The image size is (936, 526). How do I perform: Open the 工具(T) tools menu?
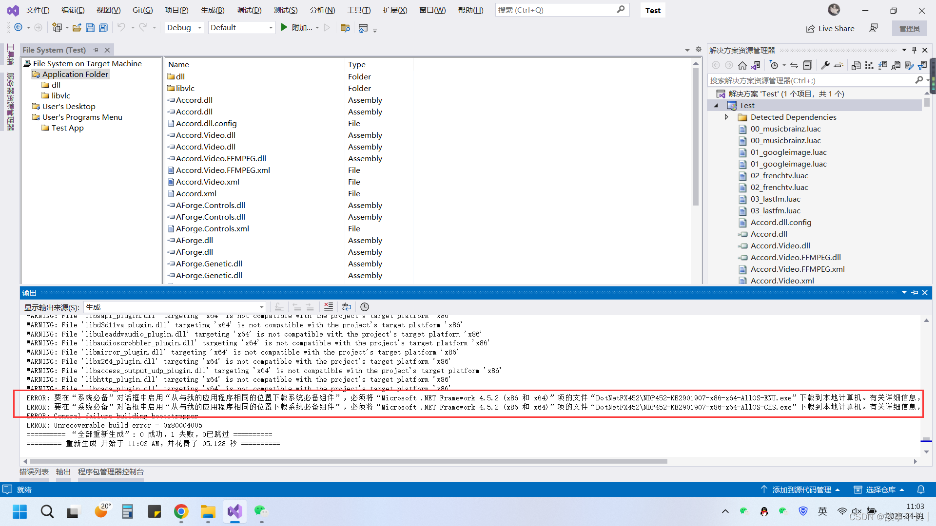click(359, 10)
